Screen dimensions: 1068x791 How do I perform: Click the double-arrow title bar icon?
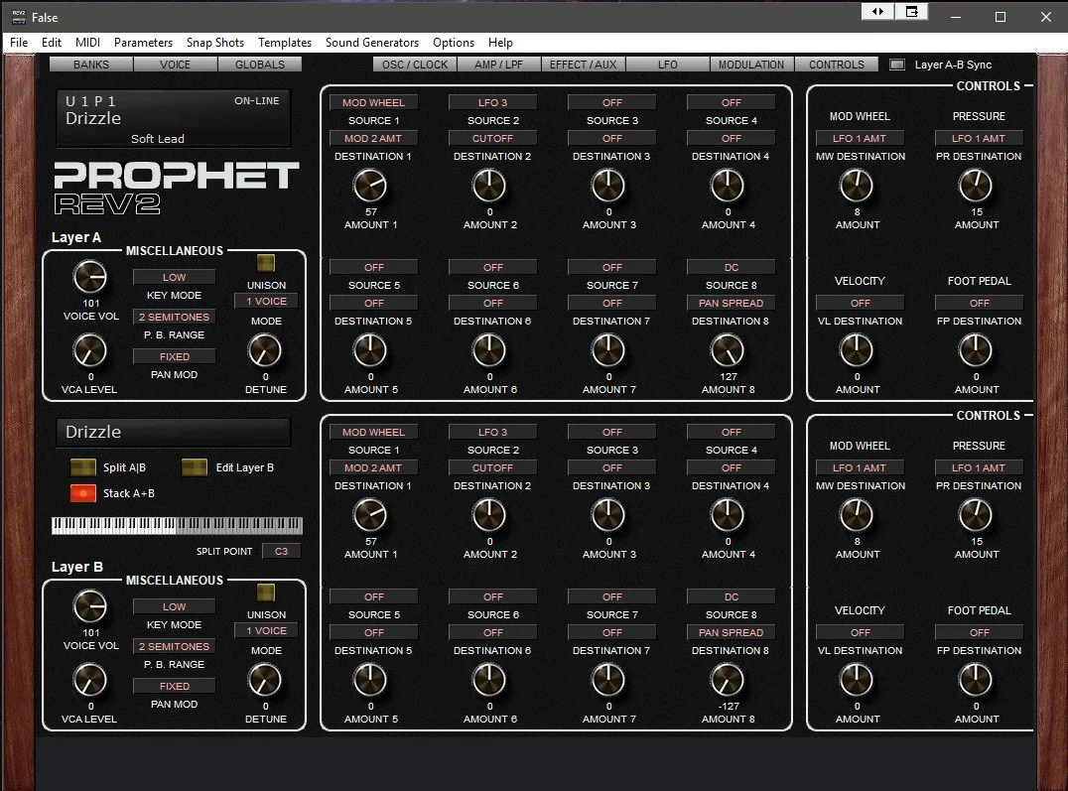point(878,12)
